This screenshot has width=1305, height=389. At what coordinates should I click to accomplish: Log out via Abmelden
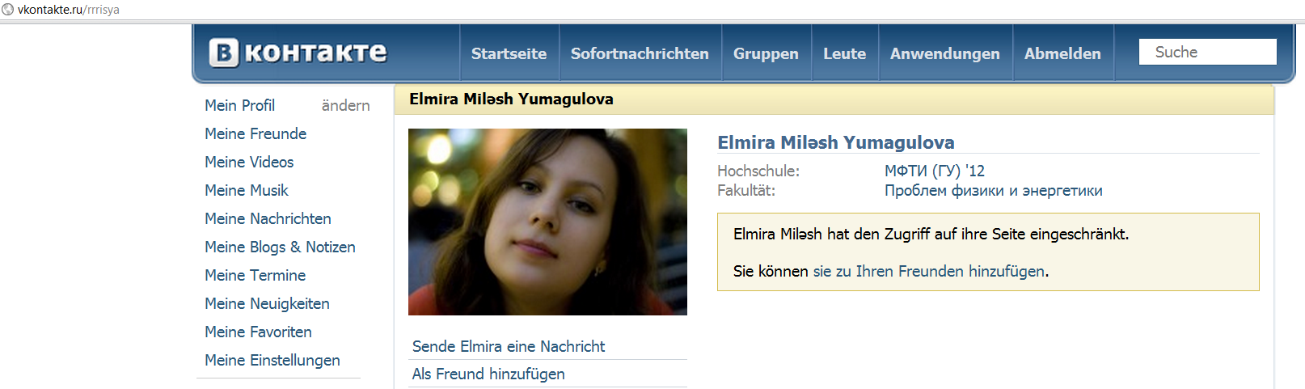pos(1062,53)
